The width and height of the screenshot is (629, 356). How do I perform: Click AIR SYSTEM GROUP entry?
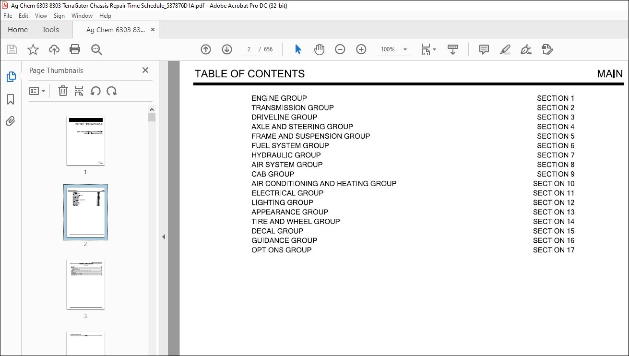click(x=287, y=165)
